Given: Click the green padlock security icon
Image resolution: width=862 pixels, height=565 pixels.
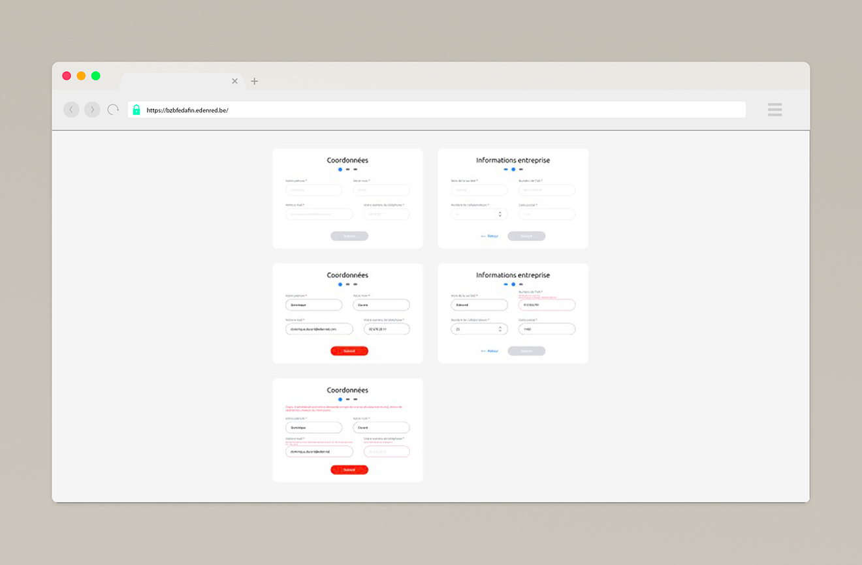Looking at the screenshot, I should tap(136, 110).
